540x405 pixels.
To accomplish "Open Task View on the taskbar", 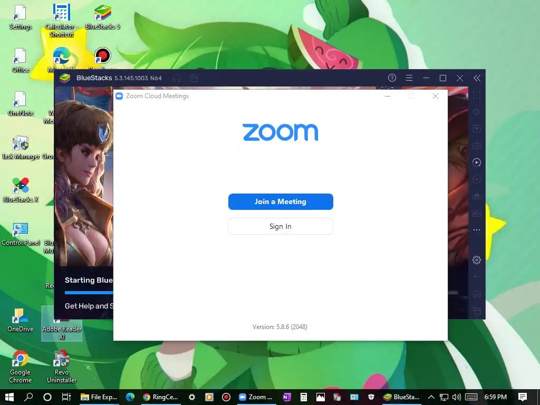I will pyautogui.click(x=66, y=397).
